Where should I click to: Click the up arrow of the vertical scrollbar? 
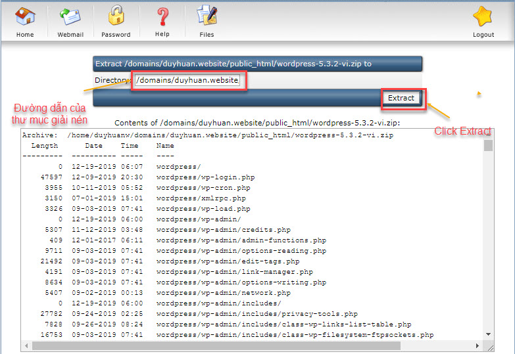pos(488,135)
